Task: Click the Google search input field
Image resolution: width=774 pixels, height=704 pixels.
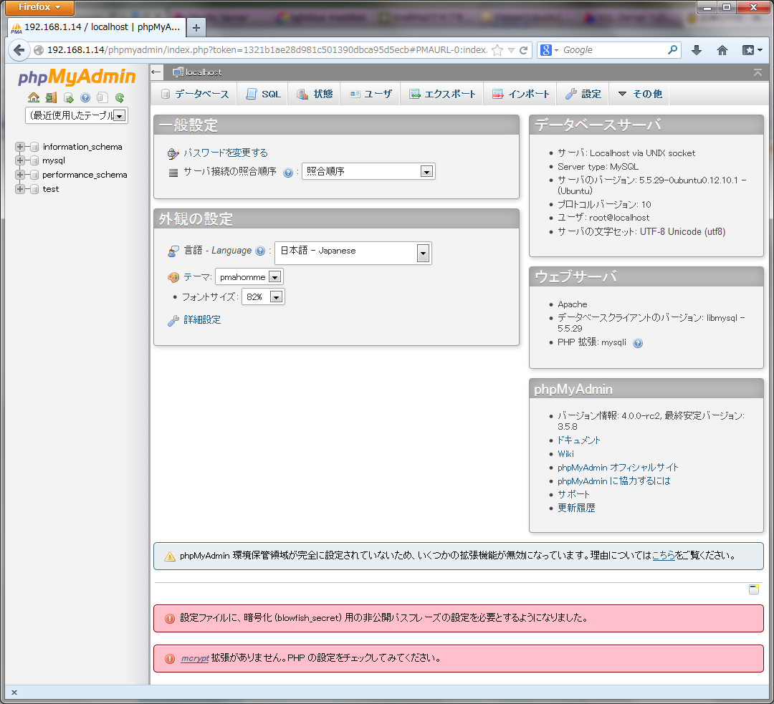Action: click(x=612, y=50)
